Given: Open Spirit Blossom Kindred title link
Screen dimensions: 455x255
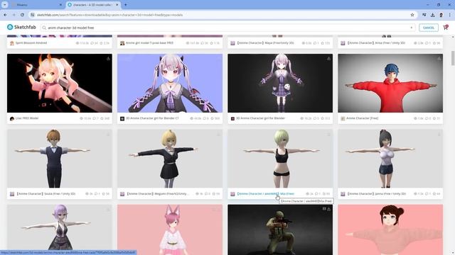Looking at the screenshot, I should coord(31,42).
